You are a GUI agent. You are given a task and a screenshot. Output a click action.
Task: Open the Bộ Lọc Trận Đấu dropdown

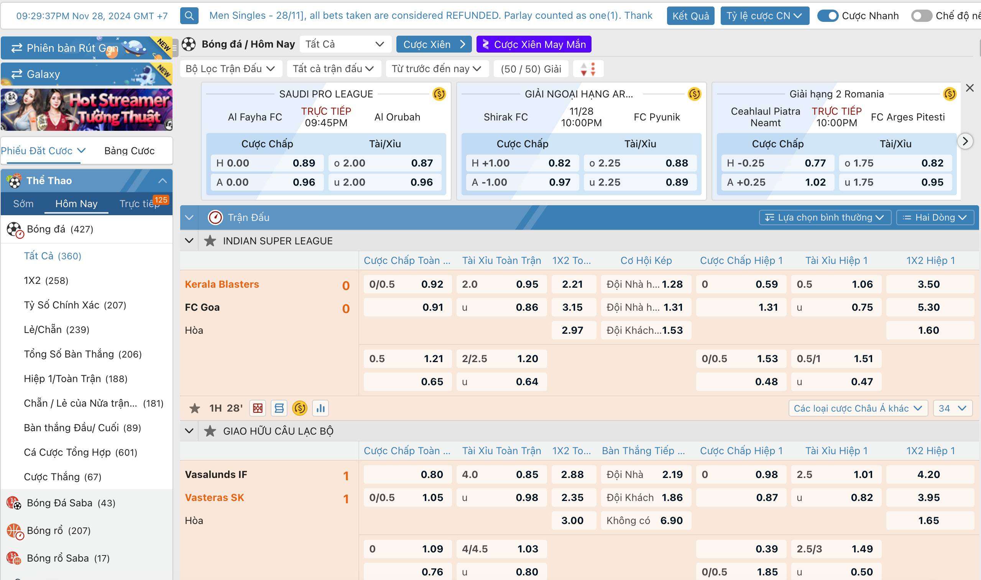(230, 69)
